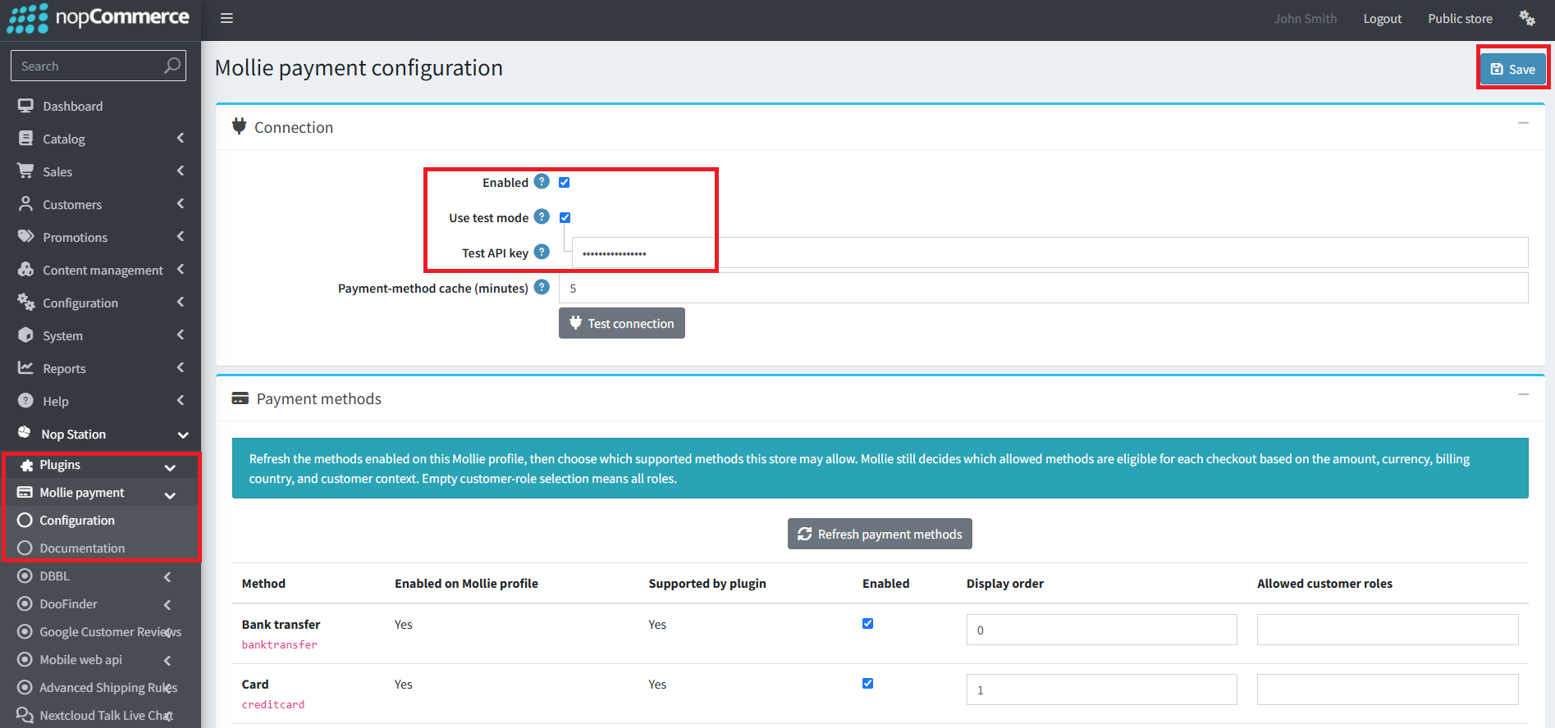Image resolution: width=1555 pixels, height=728 pixels.
Task: Toggle the Enabled checkbox in Connection
Action: [565, 182]
